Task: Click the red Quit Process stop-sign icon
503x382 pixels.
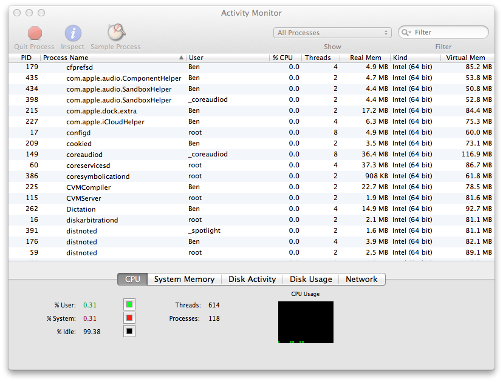Action: pyautogui.click(x=35, y=33)
